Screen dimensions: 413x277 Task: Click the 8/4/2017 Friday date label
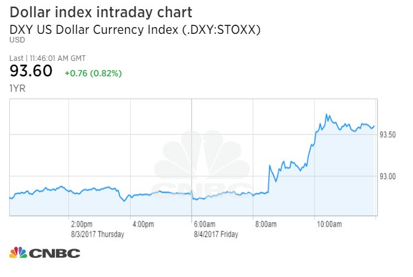point(215,234)
